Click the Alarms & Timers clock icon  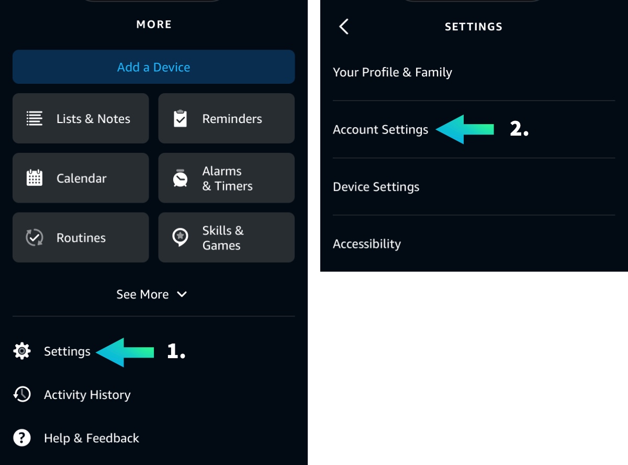point(180,178)
